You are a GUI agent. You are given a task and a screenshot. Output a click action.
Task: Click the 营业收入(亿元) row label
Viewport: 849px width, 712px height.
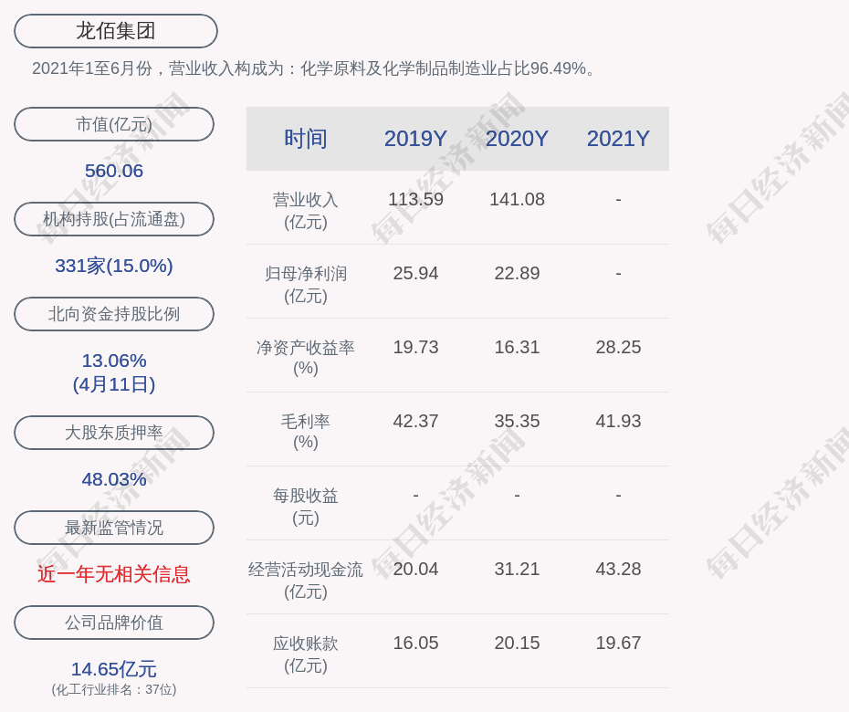point(306,211)
